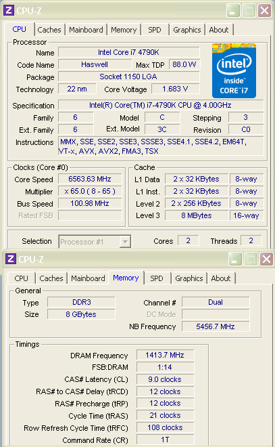Click the Max TDP value '88.0 W'

184,64
